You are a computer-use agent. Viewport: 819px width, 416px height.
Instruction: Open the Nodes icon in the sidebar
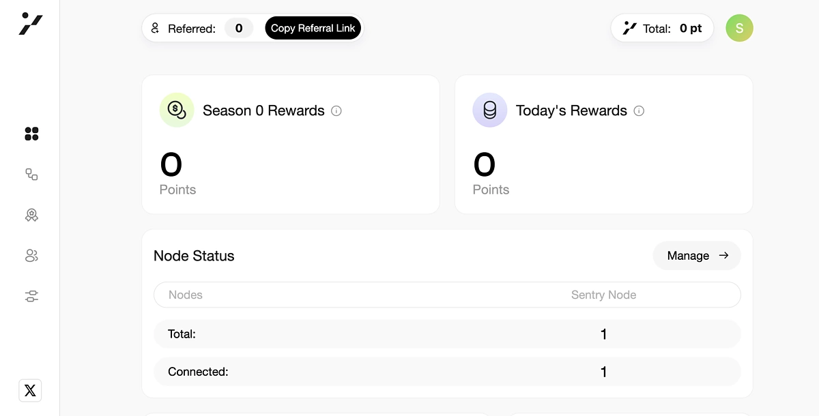(31, 175)
